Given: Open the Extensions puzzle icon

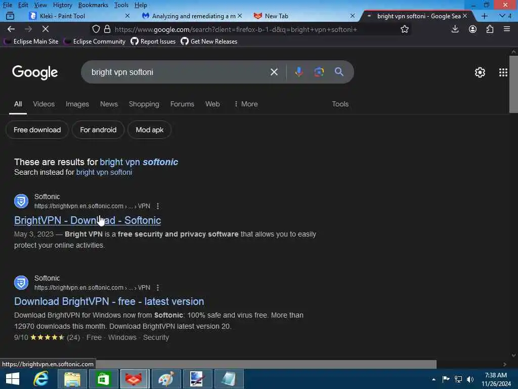Looking at the screenshot, I should (x=490, y=29).
